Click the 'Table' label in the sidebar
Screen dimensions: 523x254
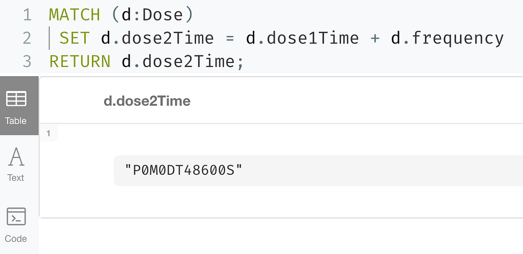tap(16, 121)
